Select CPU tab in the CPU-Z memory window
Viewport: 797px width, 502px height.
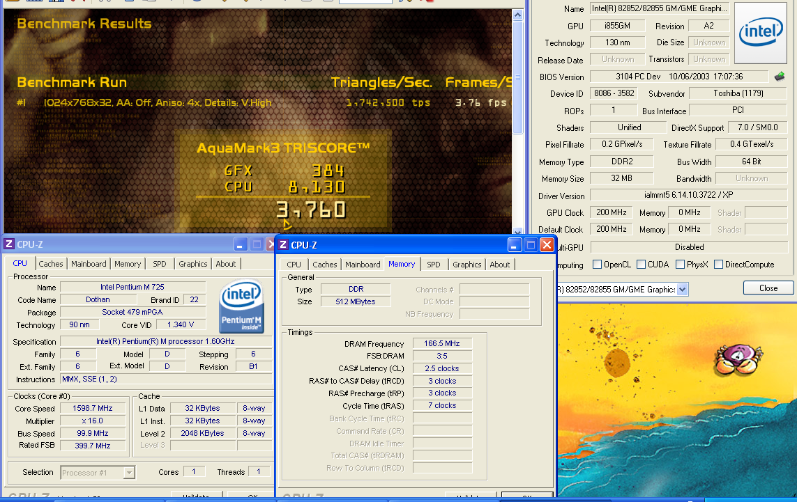click(x=294, y=265)
